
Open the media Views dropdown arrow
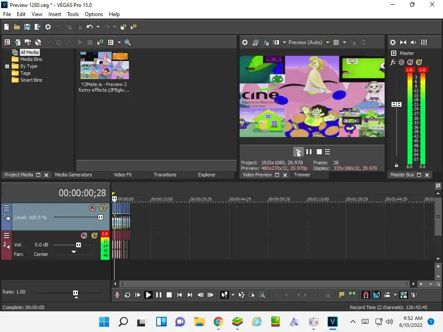pos(119,42)
